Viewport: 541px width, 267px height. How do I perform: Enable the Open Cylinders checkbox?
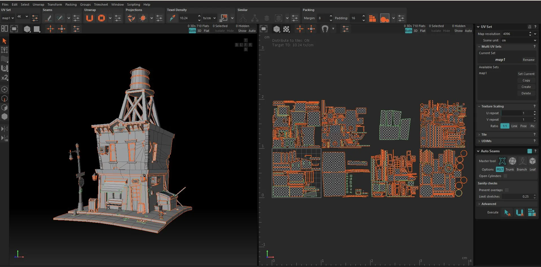click(x=505, y=176)
